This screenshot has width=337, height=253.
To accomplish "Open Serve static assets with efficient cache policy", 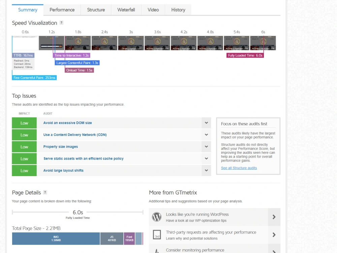I will [x=83, y=159].
